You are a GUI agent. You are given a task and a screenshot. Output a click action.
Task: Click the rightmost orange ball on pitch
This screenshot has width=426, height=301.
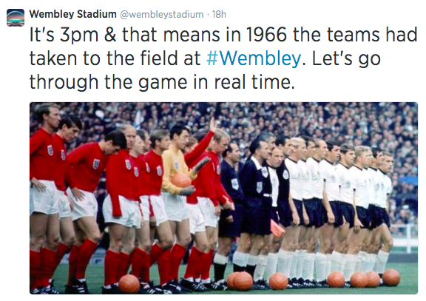(x=391, y=277)
